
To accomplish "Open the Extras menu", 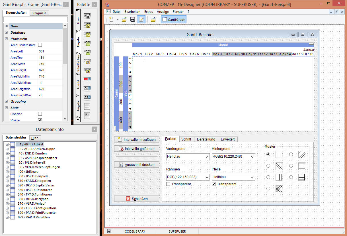I will point(148,12).
